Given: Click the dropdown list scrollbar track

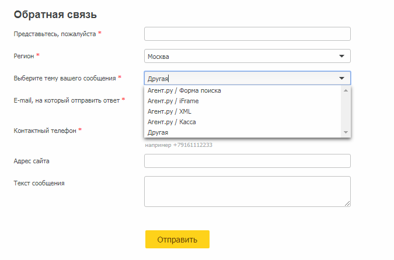Looking at the screenshot, I should click(x=346, y=111).
